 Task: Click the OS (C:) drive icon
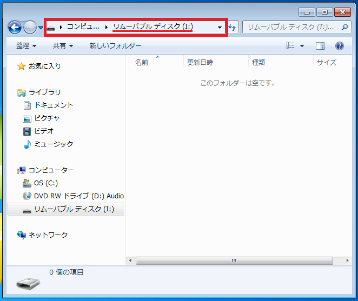coord(26,183)
